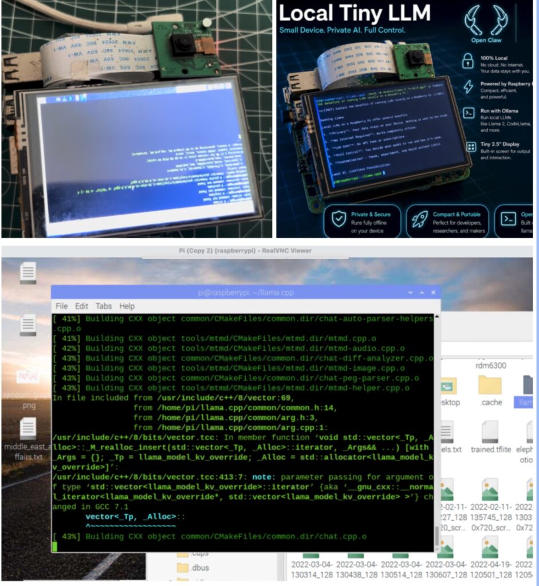Maximize the llama.cpp terminal window
This screenshot has height=586, width=539.
click(422, 292)
